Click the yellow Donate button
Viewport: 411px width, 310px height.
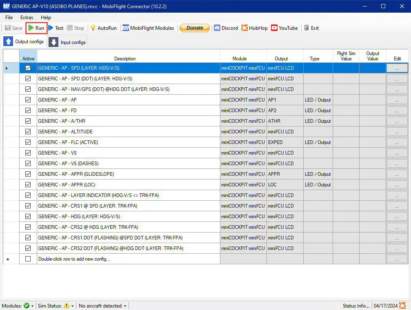coord(195,28)
